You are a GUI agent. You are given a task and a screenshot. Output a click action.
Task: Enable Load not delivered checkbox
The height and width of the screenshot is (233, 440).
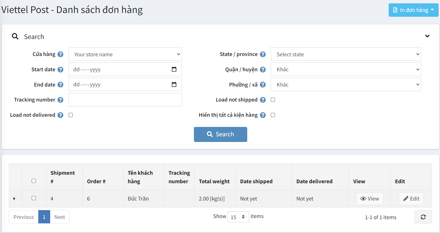(x=71, y=115)
